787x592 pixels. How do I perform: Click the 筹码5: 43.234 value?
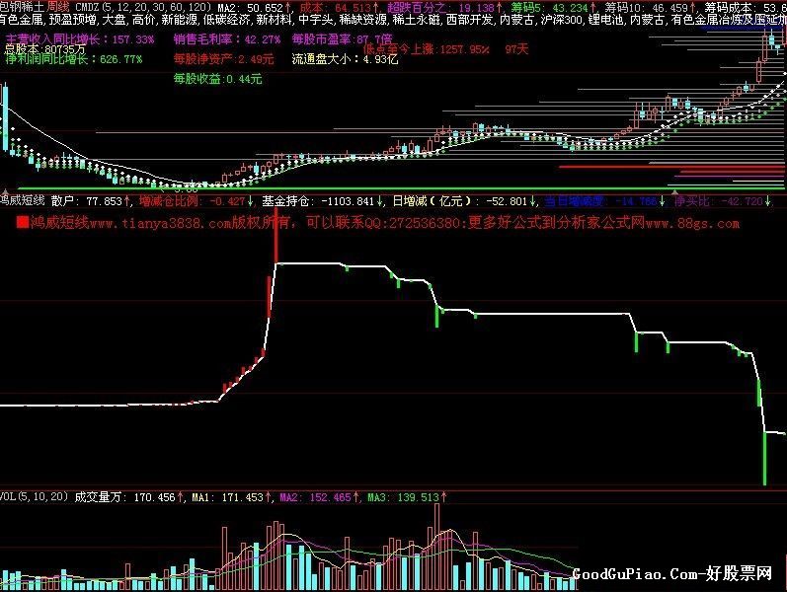pyautogui.click(x=553, y=8)
